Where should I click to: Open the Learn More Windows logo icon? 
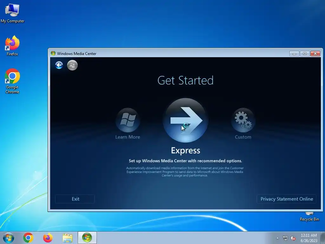pos(128,120)
